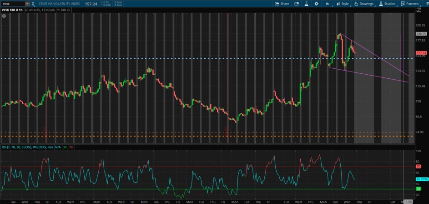Open the 1h timeframe dropdown

pos(328,4)
